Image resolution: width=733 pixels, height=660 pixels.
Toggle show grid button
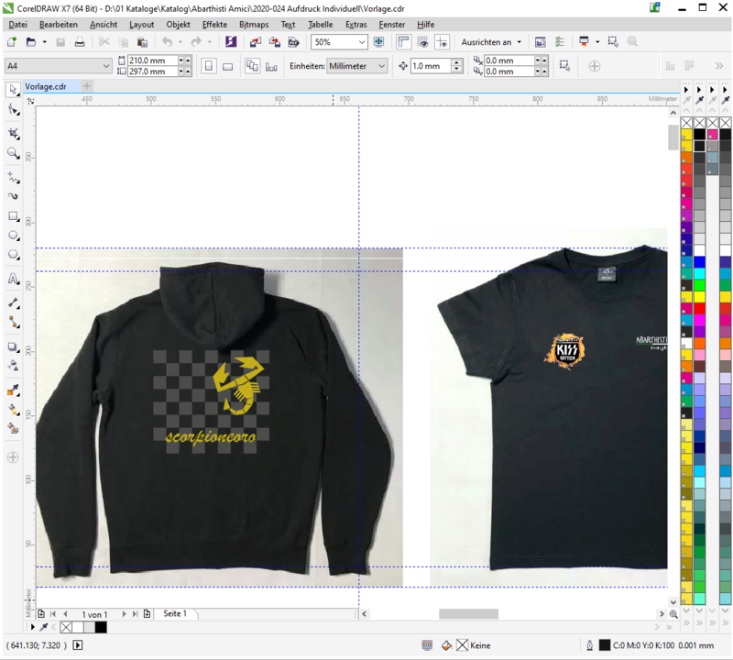click(422, 42)
